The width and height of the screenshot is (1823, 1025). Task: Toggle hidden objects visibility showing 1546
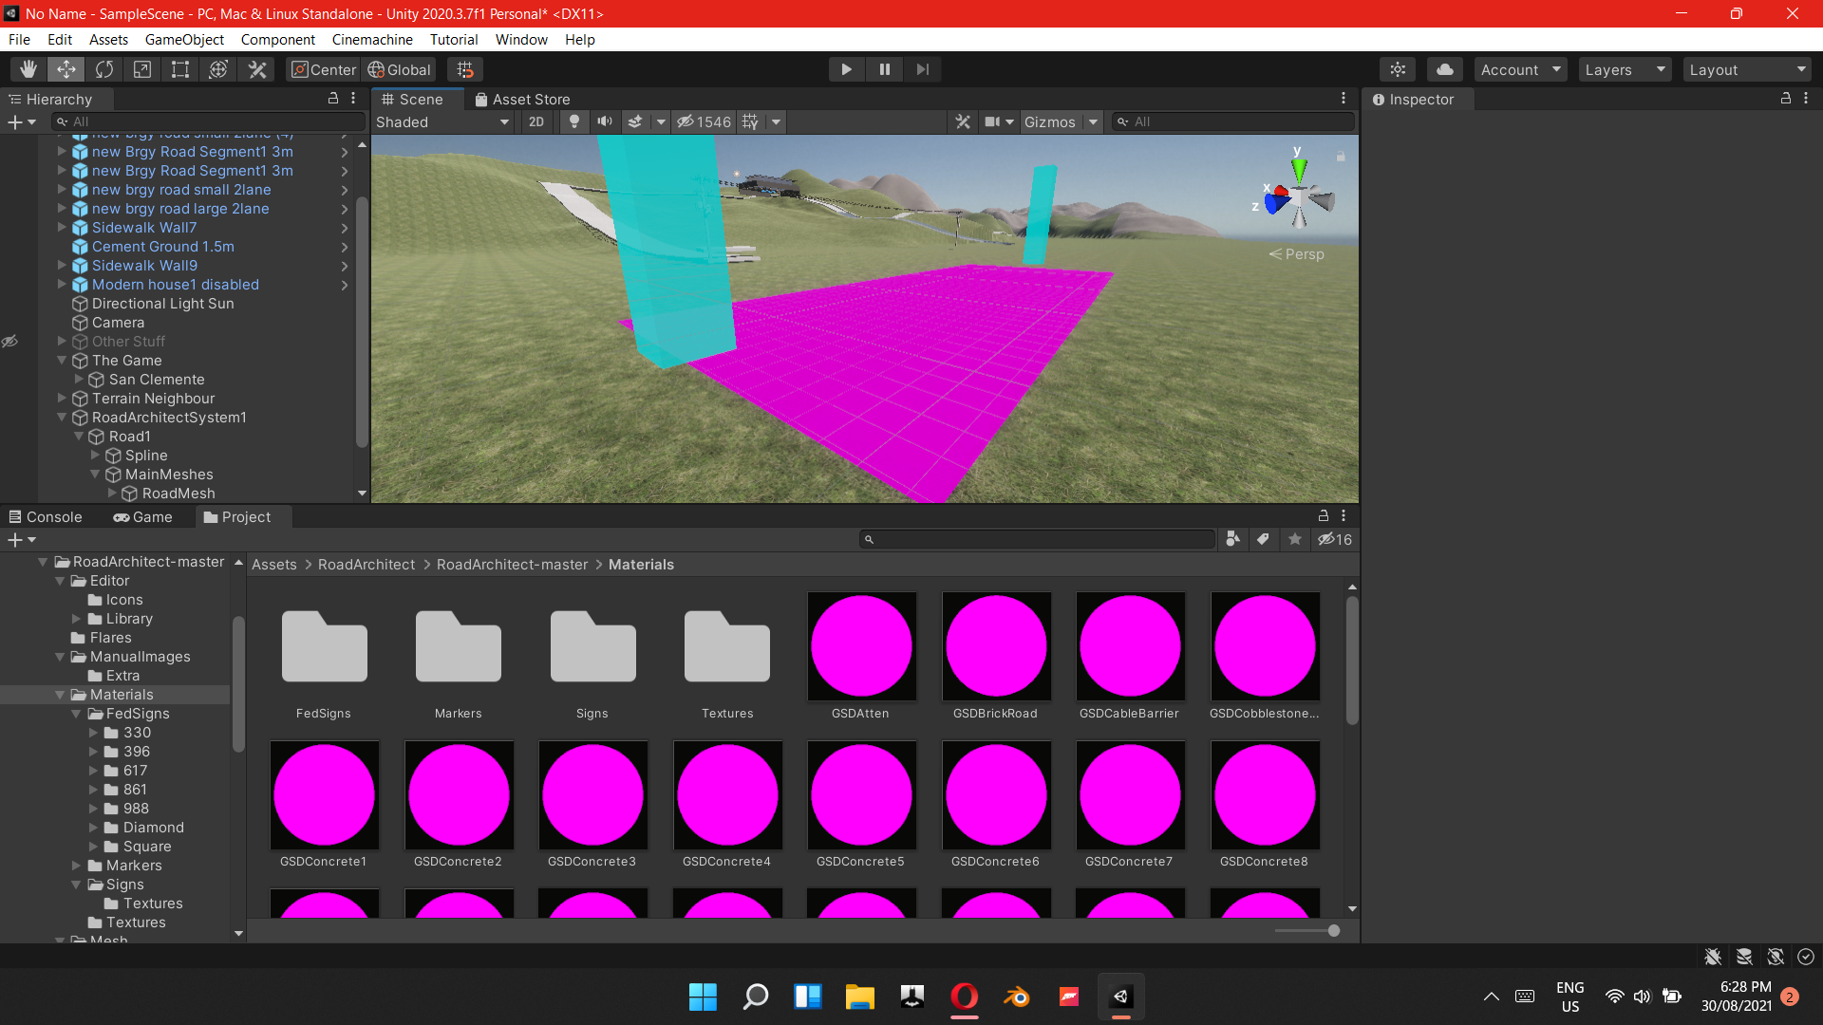(x=704, y=121)
